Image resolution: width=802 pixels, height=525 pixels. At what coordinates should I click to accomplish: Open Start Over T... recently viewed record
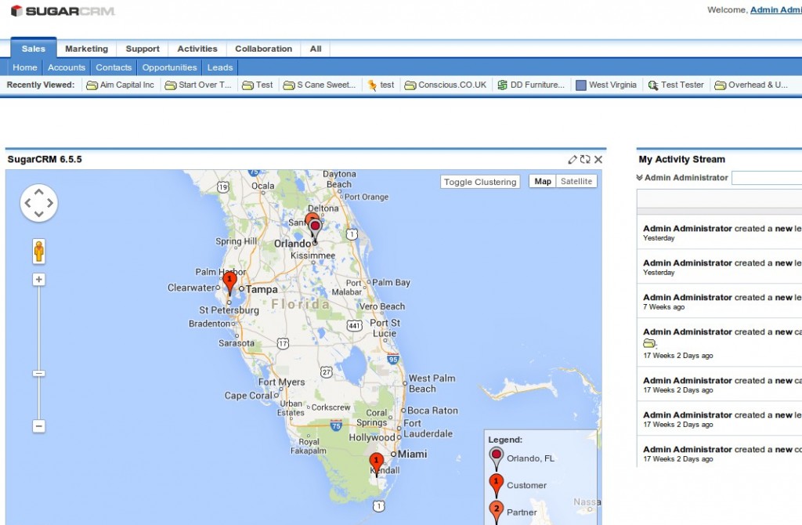tap(198, 85)
